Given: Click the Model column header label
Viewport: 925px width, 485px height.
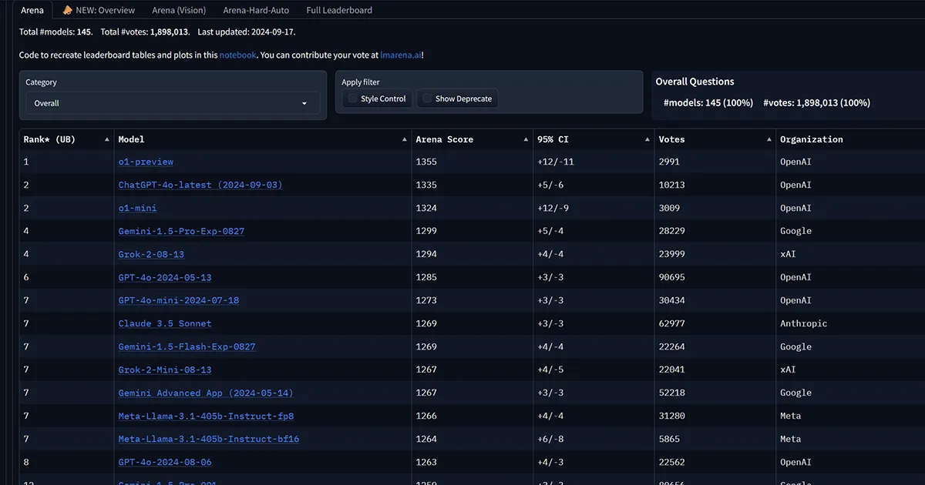Looking at the screenshot, I should point(131,139).
